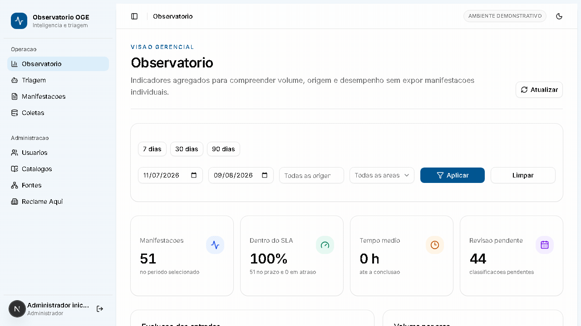Open Usuarios in the sidebar

point(58,153)
